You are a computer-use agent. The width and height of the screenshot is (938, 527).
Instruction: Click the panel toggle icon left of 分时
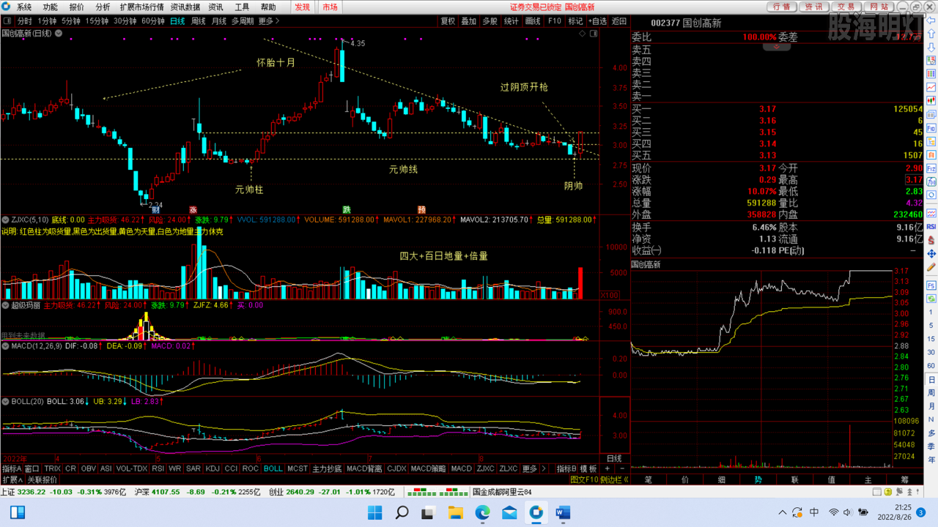(x=7, y=21)
